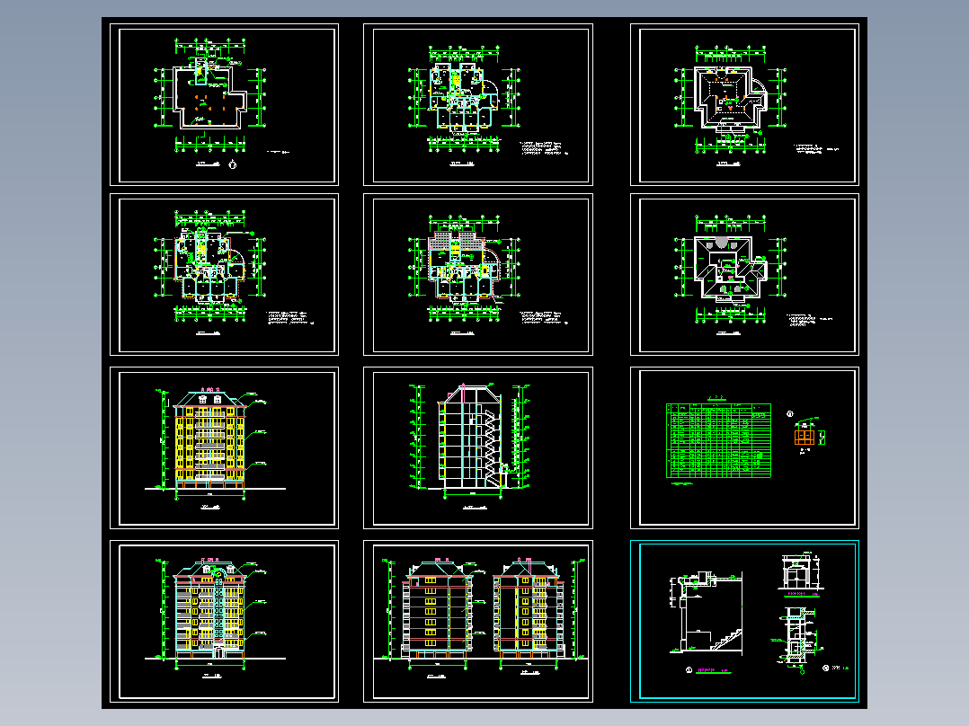Select the floor plan sheet with gray hatched terrace

click(x=477, y=274)
